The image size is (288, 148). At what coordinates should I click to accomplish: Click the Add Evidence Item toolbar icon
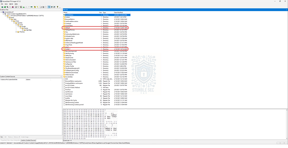coord(2,7)
